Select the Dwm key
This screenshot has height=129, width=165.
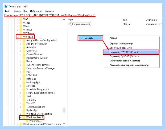pos(29,61)
